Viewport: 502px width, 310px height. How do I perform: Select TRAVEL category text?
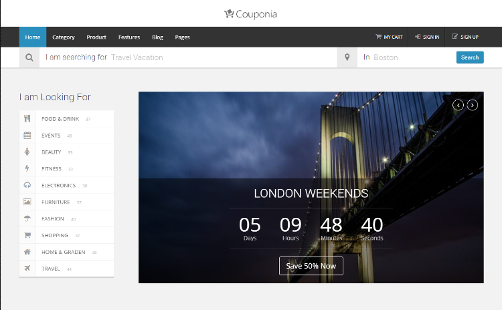[51, 269]
